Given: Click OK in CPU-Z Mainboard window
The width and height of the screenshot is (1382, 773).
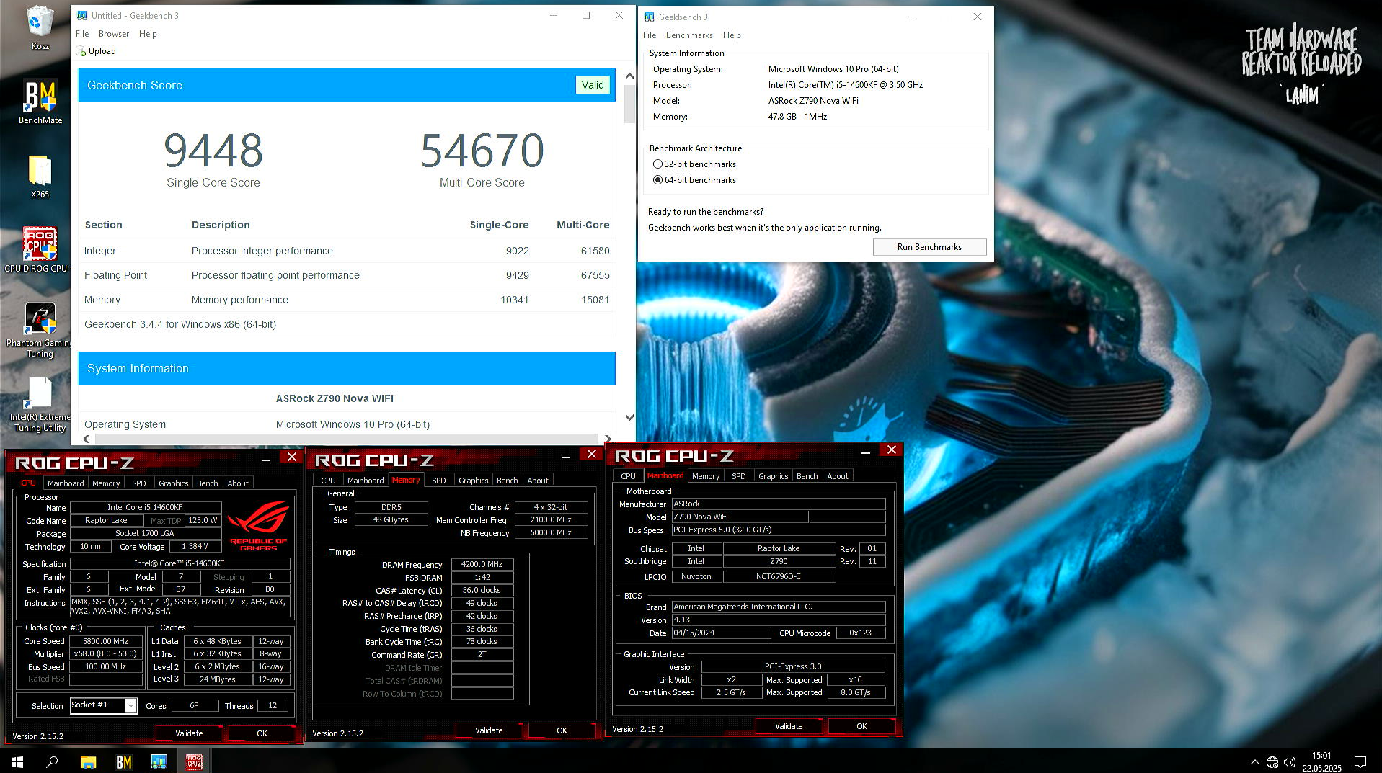Looking at the screenshot, I should coord(861,726).
